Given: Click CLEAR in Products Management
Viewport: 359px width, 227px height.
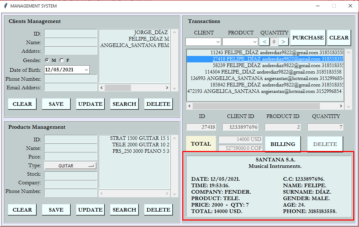Looking at the screenshot, I should pos(22,210).
